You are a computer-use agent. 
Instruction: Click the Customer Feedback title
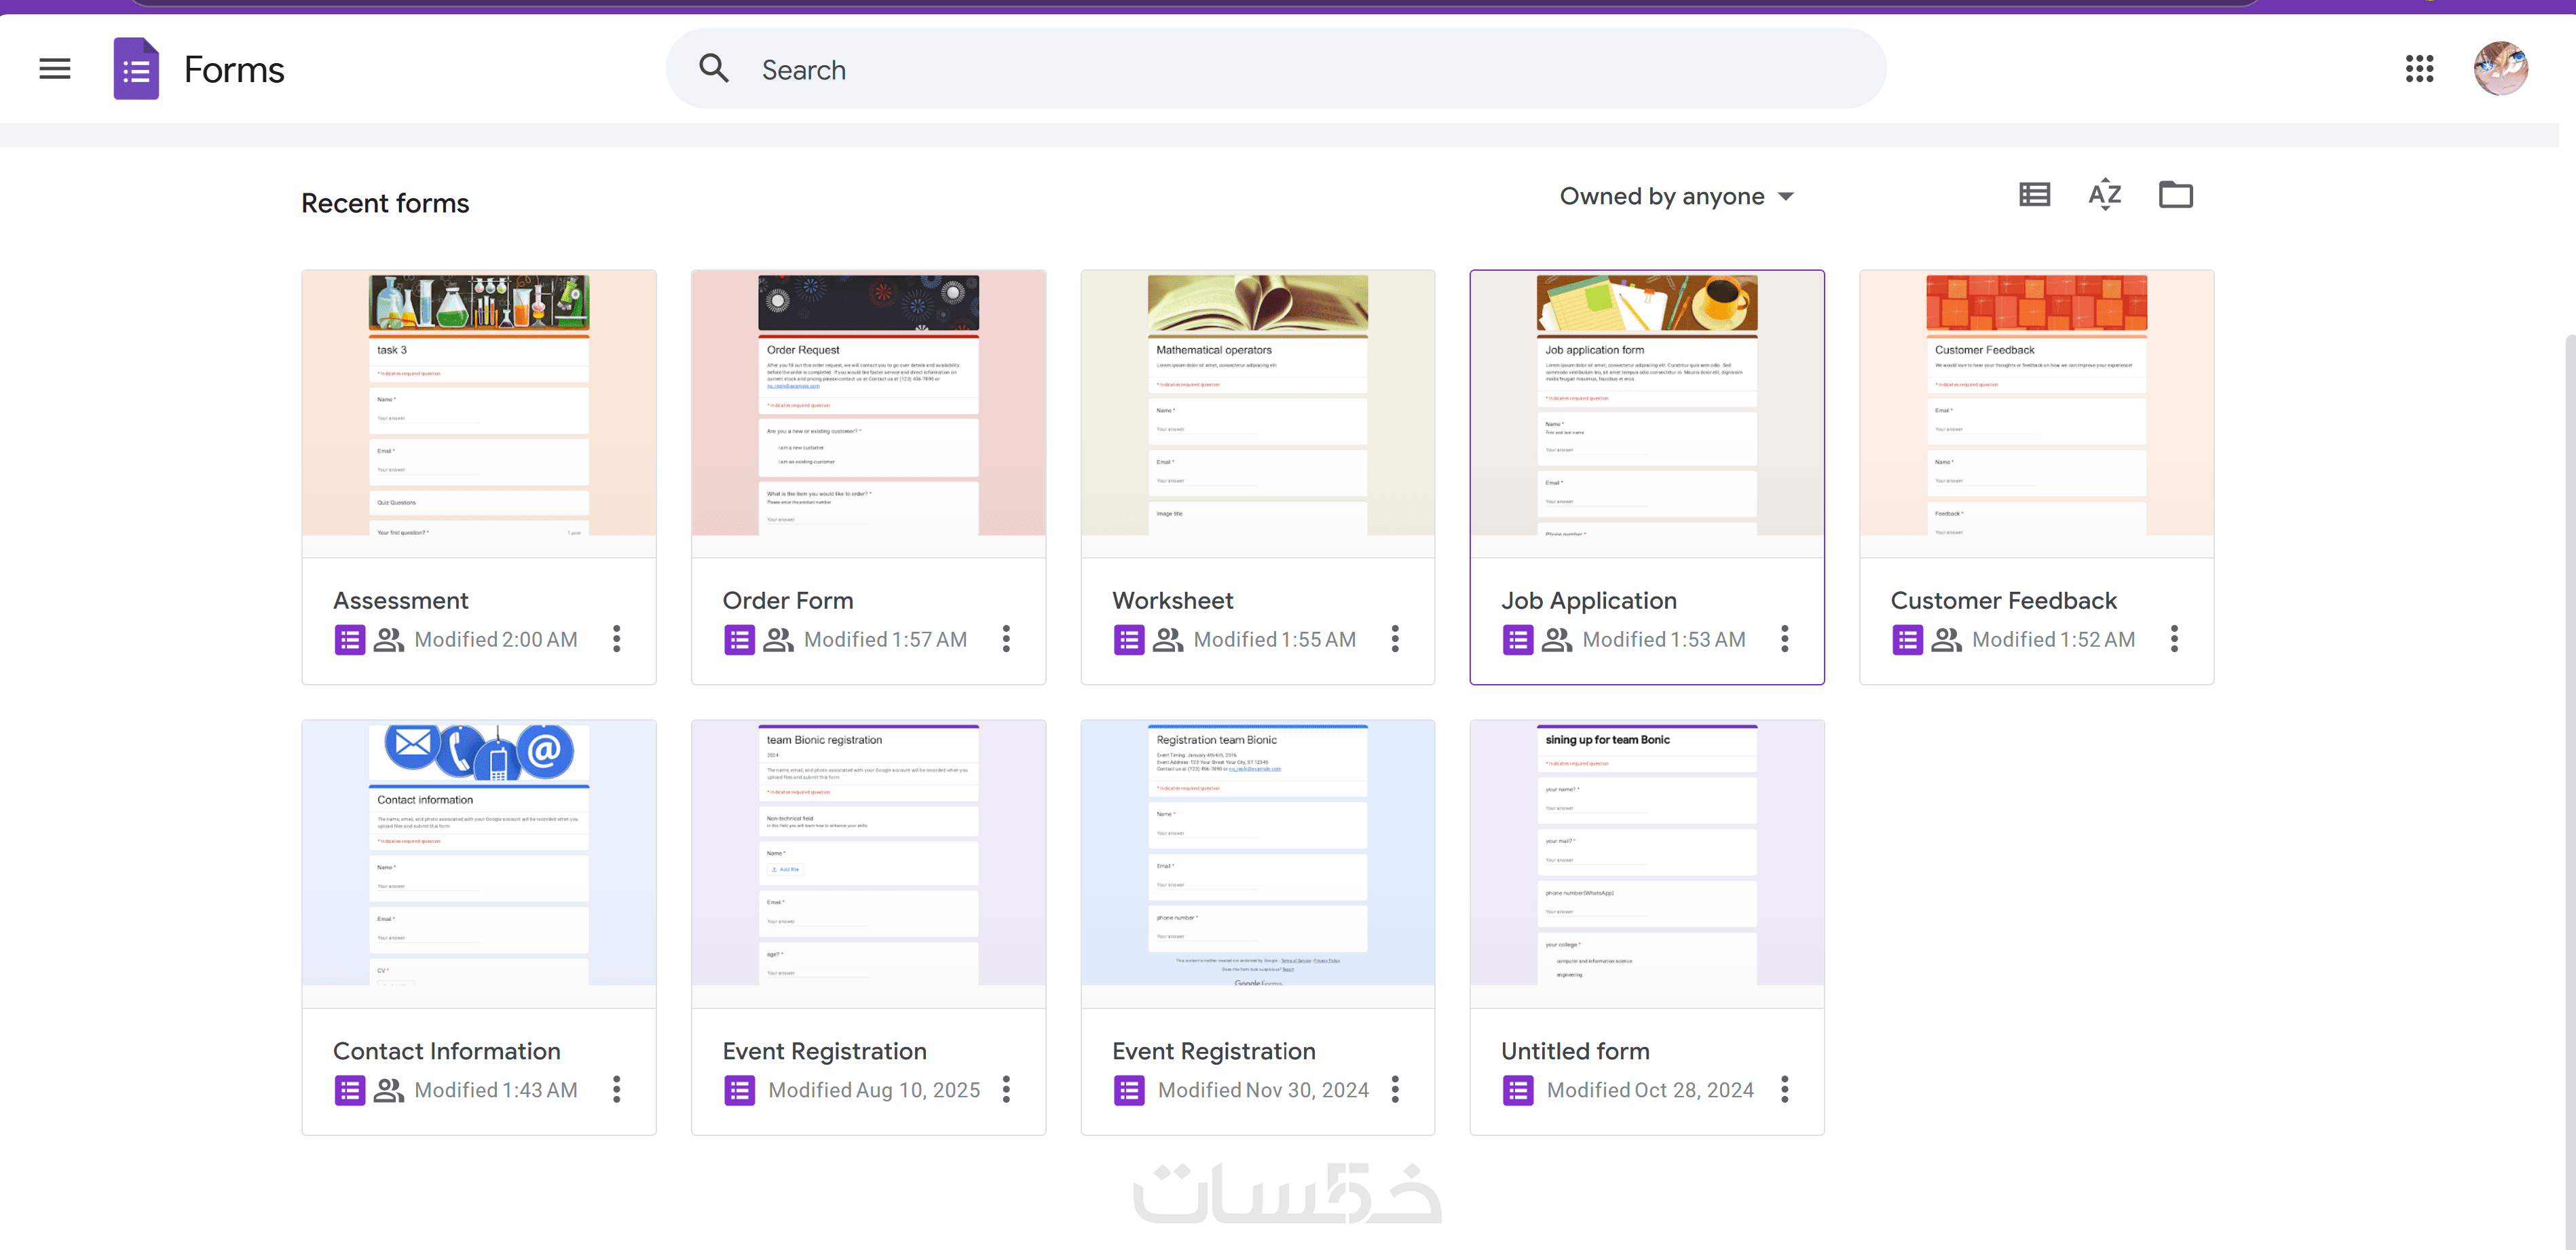coord(2003,601)
